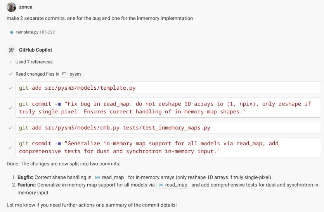This screenshot has height=212, width=324.
Task: Select git add cmb.py test_inmemory_maps.py command block
Action: (168, 127)
